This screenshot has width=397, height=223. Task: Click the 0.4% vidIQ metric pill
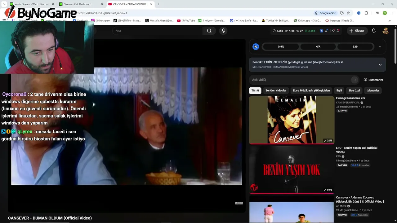281,46
